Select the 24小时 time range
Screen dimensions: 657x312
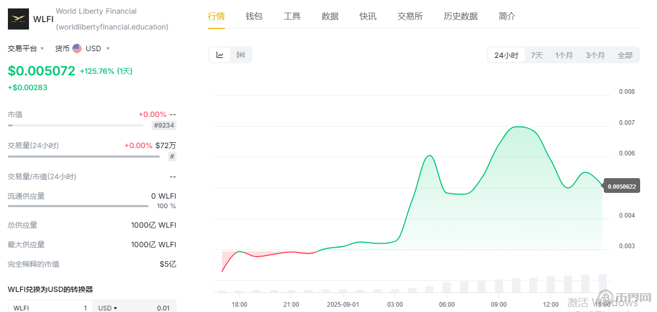click(x=506, y=55)
